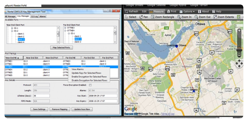Click the Print icon
248x123 pixels.
coord(168,11)
